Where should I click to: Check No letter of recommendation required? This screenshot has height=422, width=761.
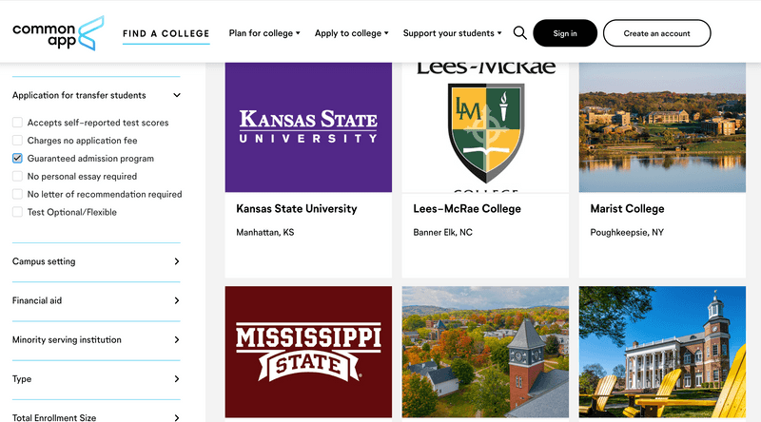pyautogui.click(x=17, y=194)
